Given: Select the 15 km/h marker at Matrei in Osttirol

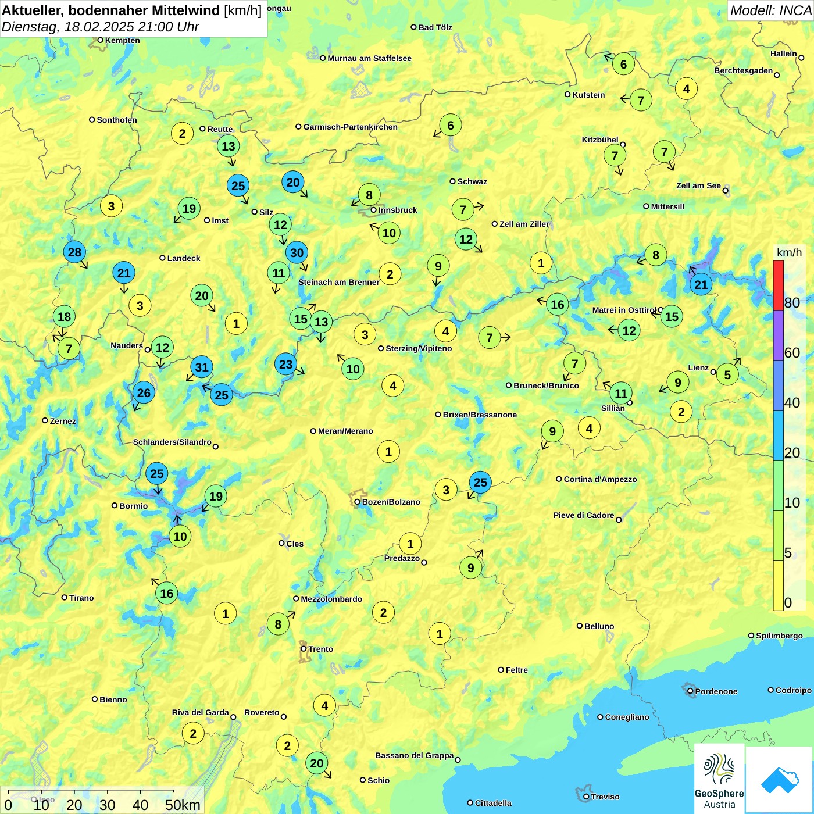Looking at the screenshot, I should [672, 316].
